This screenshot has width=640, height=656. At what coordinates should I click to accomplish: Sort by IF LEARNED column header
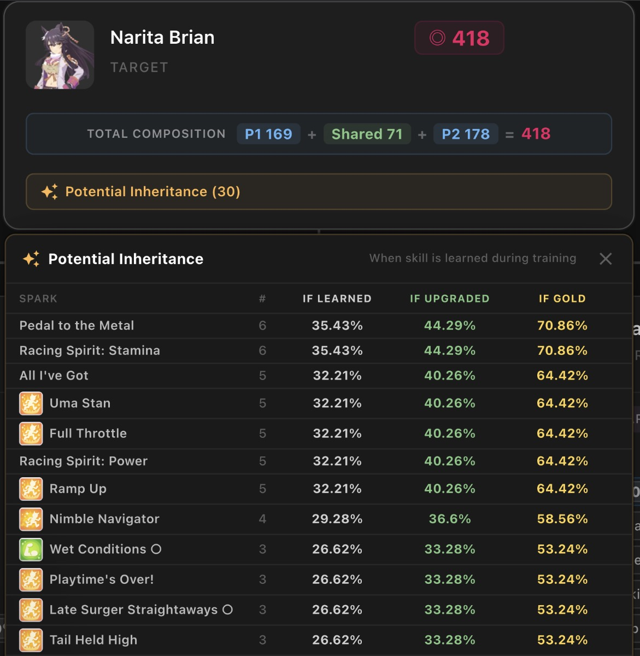pos(337,298)
